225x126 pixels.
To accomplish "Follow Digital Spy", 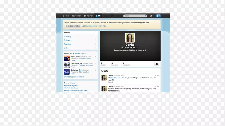I will pos(73,74).
